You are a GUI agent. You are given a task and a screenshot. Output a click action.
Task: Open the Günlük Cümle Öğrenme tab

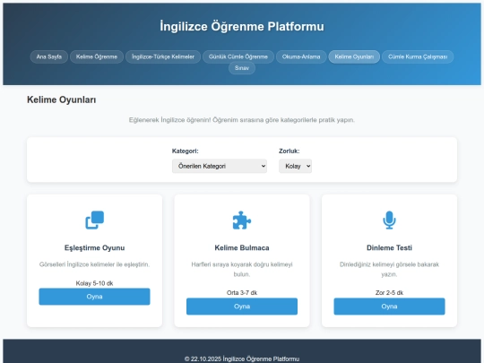[x=238, y=56]
